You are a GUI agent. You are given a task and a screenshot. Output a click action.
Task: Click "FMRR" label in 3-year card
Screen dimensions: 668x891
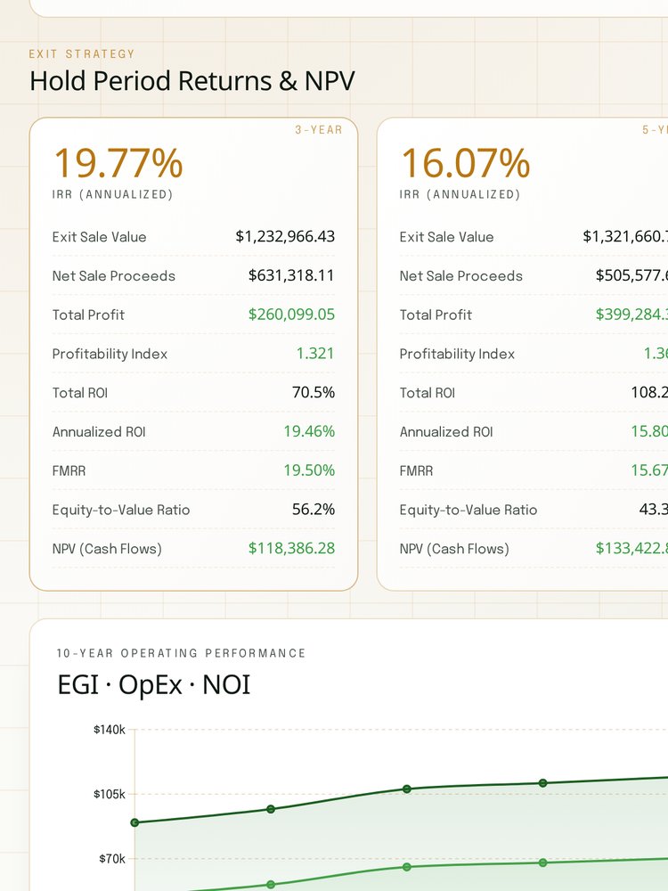point(69,471)
